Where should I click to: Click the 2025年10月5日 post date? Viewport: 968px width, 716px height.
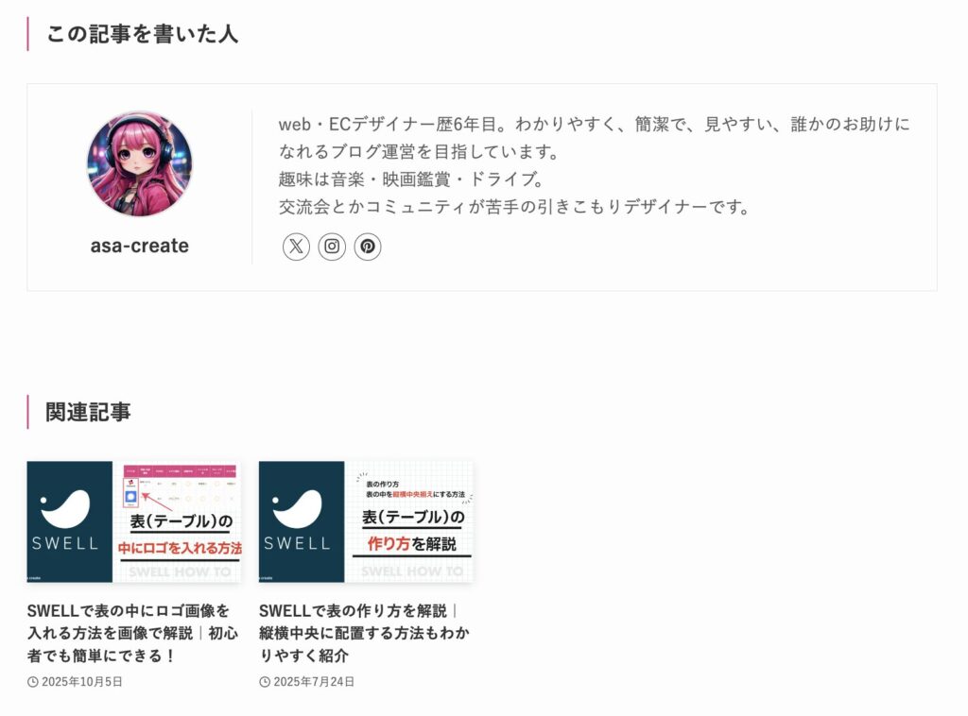point(82,682)
